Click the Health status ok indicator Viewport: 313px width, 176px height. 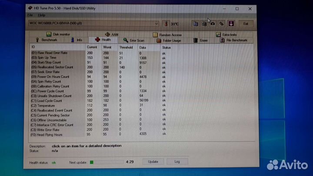(x=54, y=163)
